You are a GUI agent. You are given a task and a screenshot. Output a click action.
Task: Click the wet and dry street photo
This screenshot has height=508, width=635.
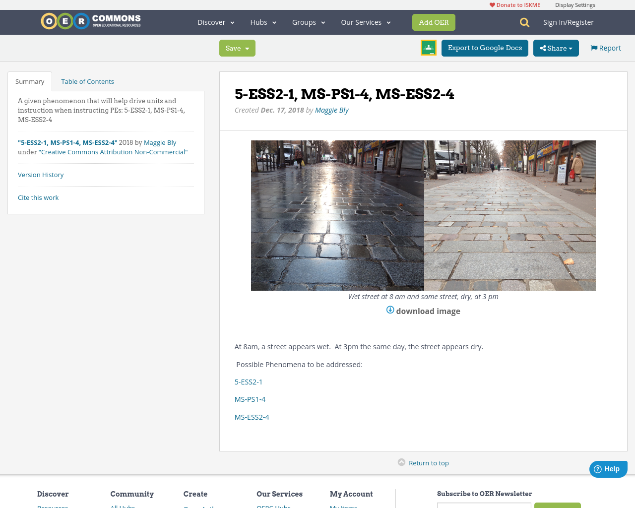(423, 215)
